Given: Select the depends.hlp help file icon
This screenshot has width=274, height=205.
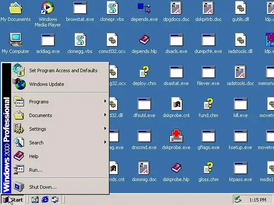Looking at the screenshot, I should (x=144, y=40).
